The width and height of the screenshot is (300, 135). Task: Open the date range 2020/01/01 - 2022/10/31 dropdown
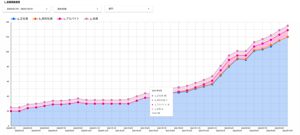27,9
